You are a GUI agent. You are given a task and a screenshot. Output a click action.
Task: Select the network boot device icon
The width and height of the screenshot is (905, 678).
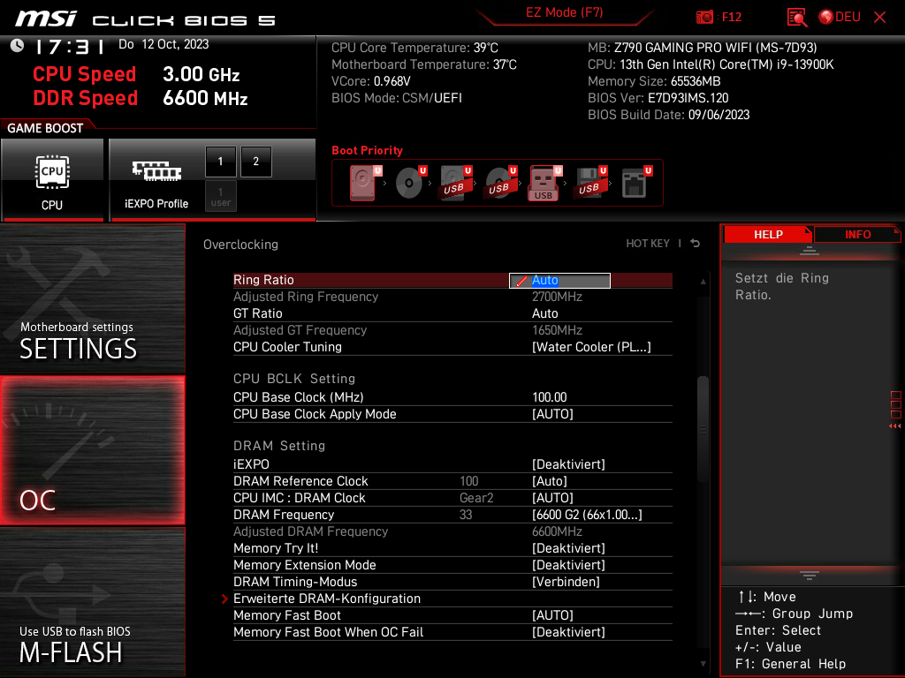coord(635,184)
